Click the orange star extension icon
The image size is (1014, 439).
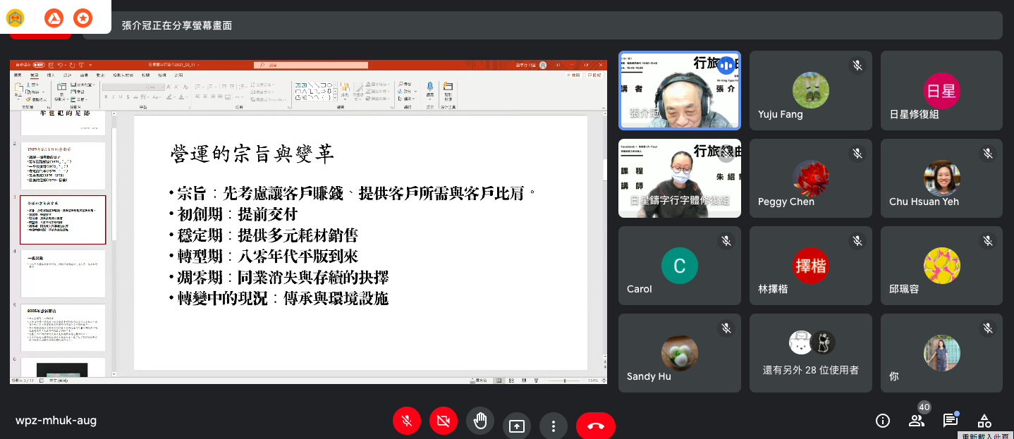tap(83, 18)
